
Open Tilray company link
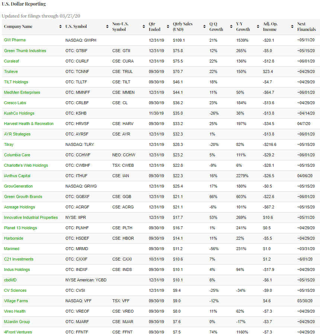point(9,144)
